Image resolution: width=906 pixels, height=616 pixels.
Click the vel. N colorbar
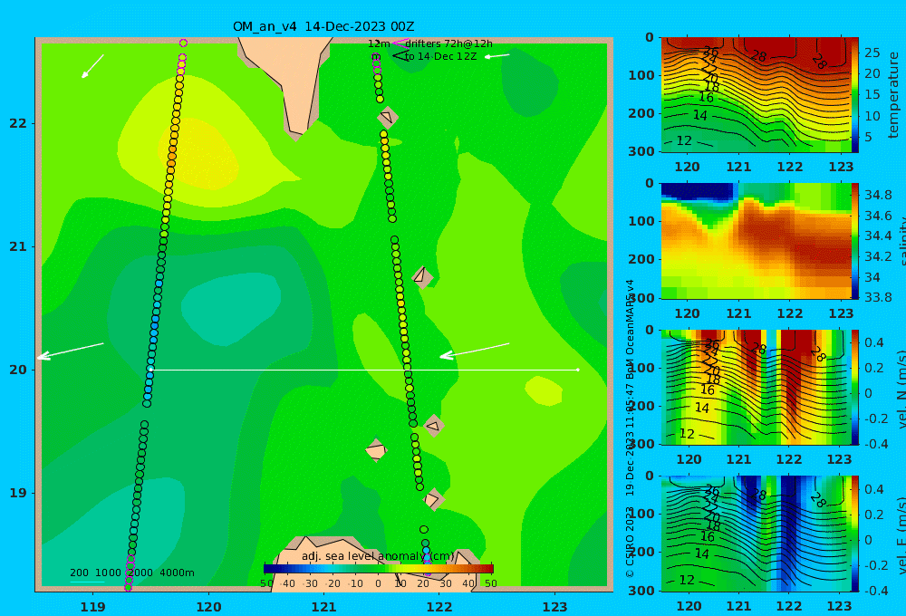tap(854, 387)
